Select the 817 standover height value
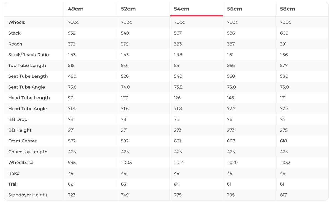Viewport: 334px width, 204px height. (x=283, y=195)
